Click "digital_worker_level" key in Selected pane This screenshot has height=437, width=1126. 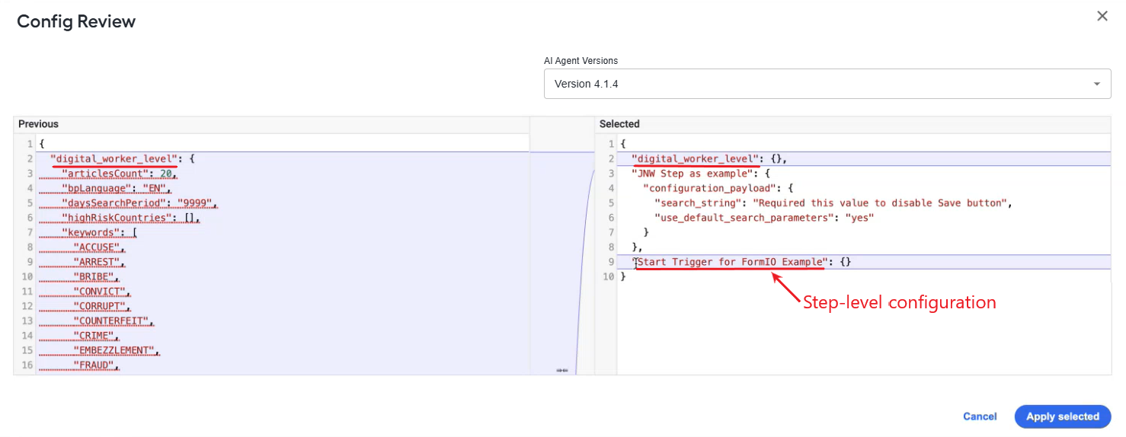pyautogui.click(x=696, y=159)
